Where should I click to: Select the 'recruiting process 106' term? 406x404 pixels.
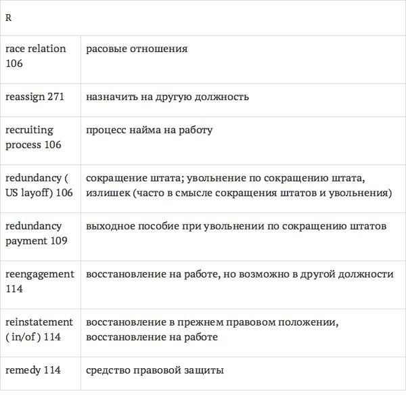pos(33,137)
